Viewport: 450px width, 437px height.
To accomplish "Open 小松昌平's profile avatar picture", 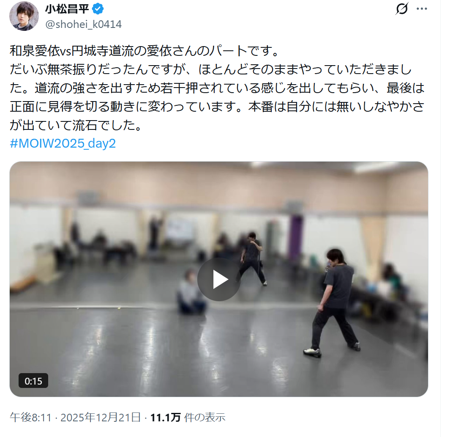I will (24, 16).
